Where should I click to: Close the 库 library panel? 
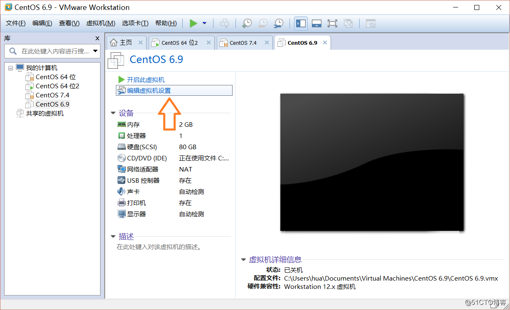(97, 38)
